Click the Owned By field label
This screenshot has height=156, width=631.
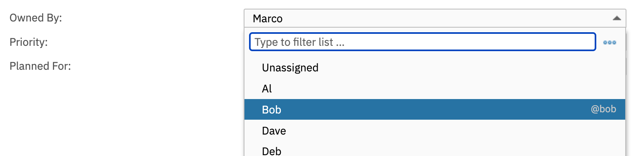(x=36, y=18)
